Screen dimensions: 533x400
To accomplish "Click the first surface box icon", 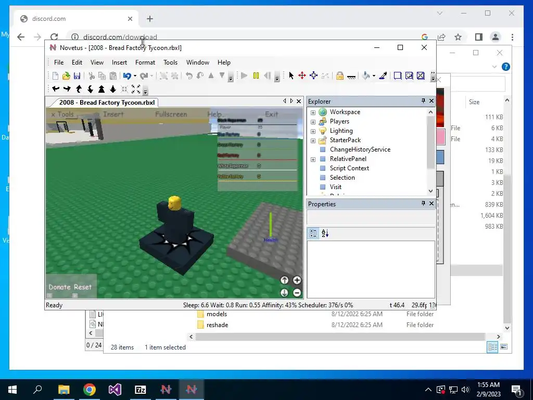I will [x=398, y=76].
